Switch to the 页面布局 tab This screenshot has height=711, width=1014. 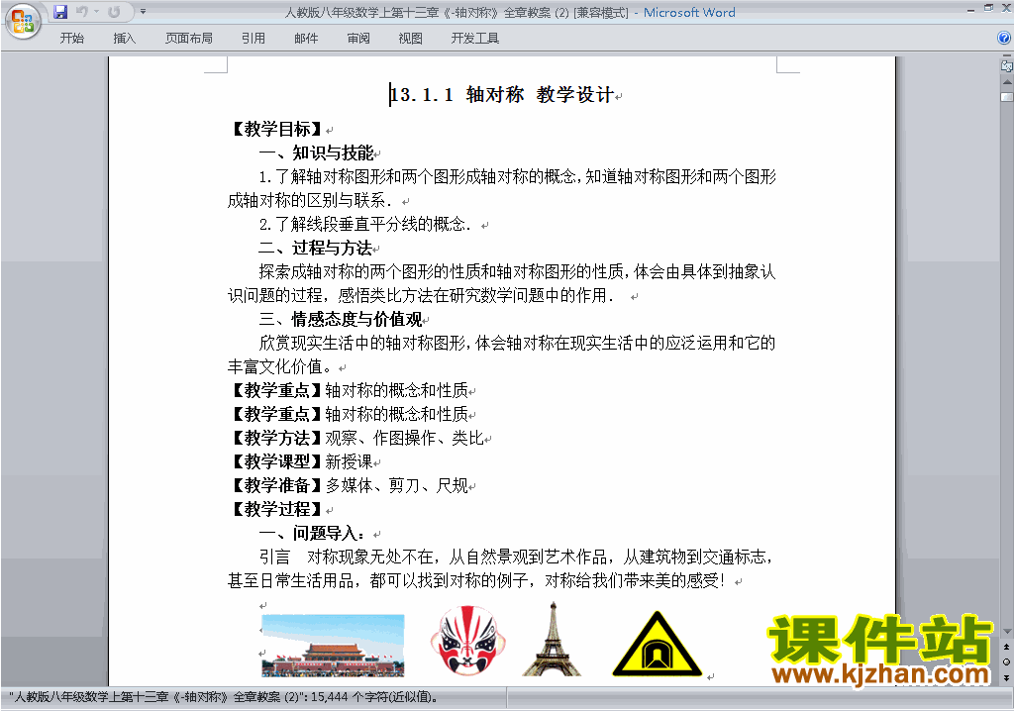click(188, 39)
